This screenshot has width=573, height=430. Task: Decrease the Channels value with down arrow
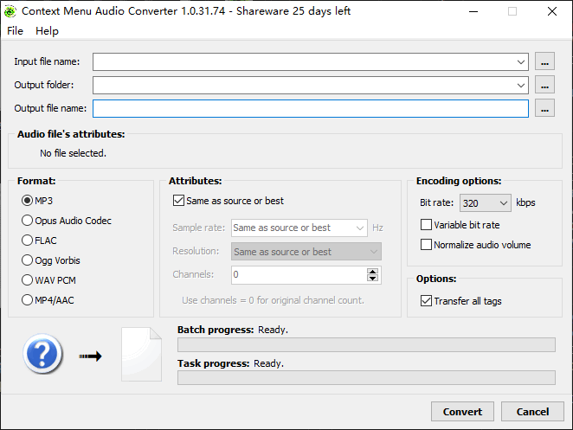(x=373, y=279)
